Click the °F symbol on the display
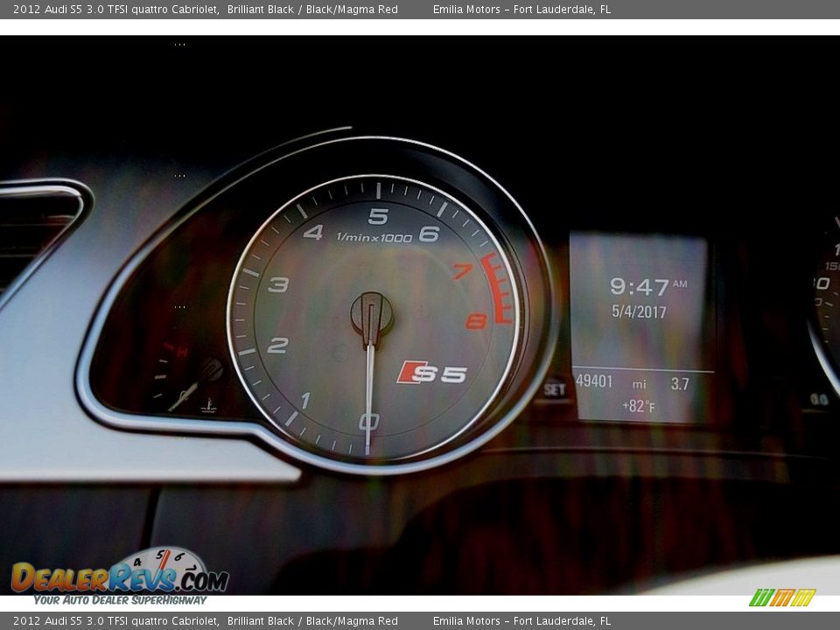 pos(647,404)
